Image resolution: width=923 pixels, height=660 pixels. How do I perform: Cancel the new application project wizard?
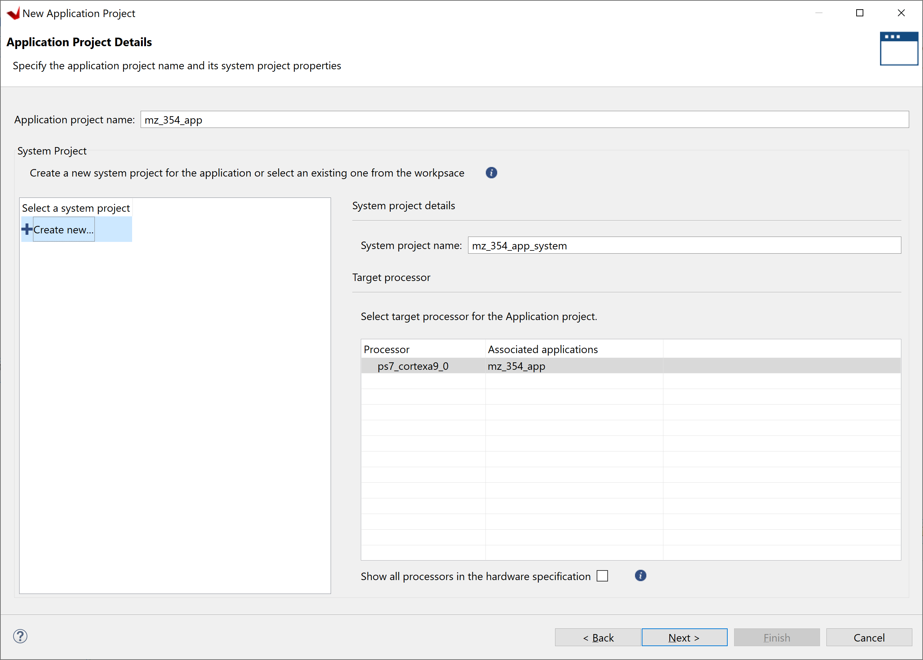pyautogui.click(x=869, y=637)
